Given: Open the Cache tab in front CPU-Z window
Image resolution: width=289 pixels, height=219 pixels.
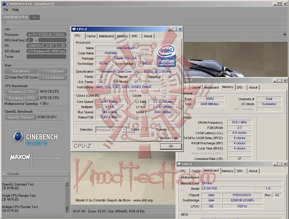Looking at the screenshot, I should click(x=91, y=36).
